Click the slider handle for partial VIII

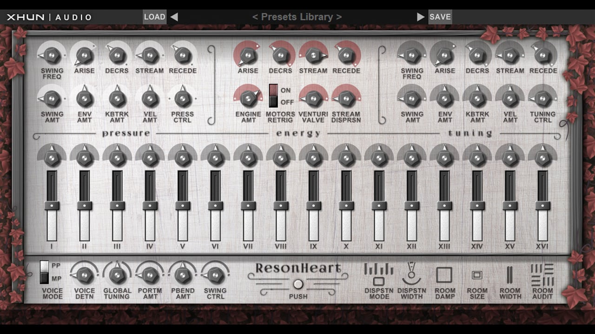click(281, 205)
